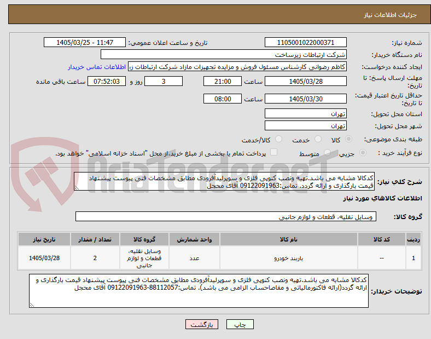This screenshot has width=431, height=339.
Task: Click the item name cell باربند خودرو
Action: pyautogui.click(x=289, y=258)
